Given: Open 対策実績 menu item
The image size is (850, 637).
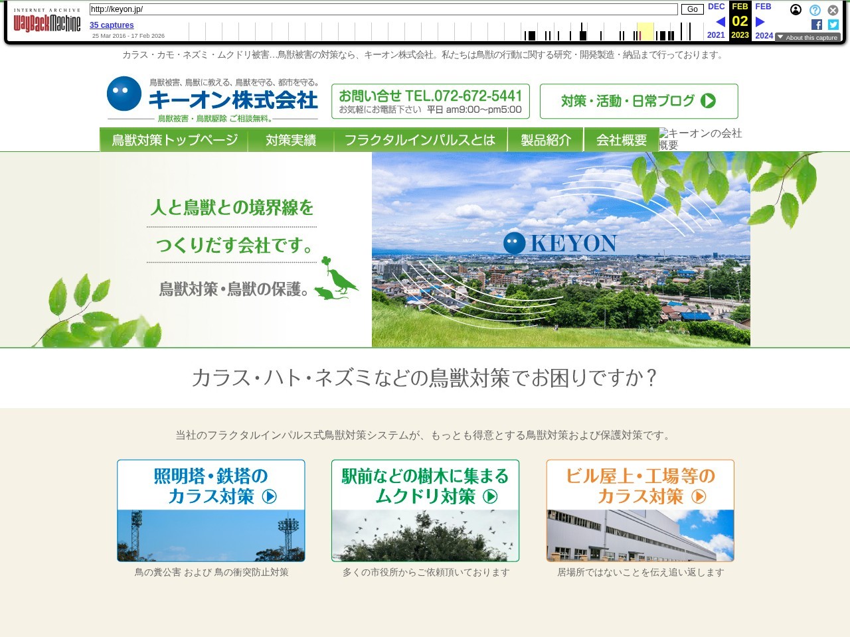Looking at the screenshot, I should pos(291,140).
